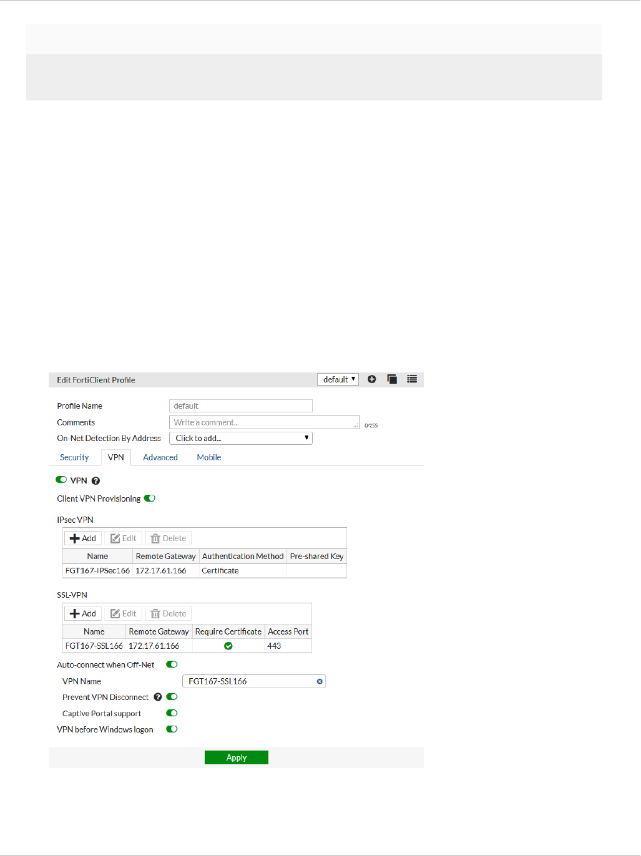Image resolution: width=641 pixels, height=856 pixels.
Task: Edit the selected SSL-VPN entry
Action: [124, 614]
